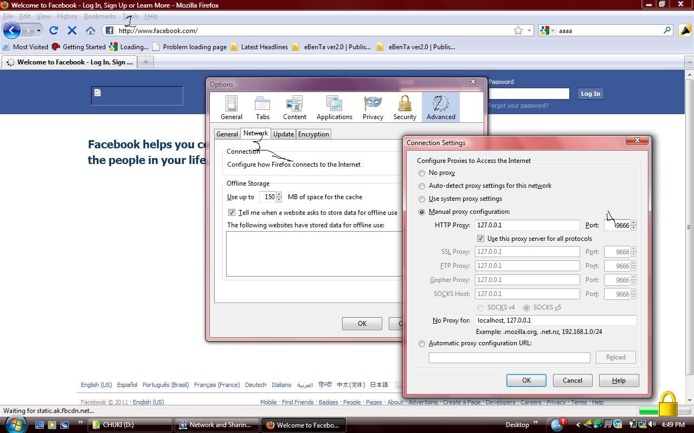This screenshot has height=433, width=694.
Task: Show hidden system tray icons arrow
Action: tap(578, 425)
